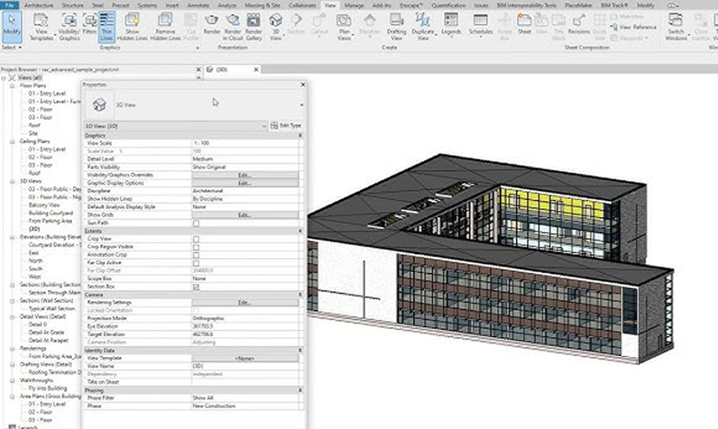Image resolution: width=718 pixels, height=429 pixels.
Task: Start the Render tool
Action: [212, 25]
